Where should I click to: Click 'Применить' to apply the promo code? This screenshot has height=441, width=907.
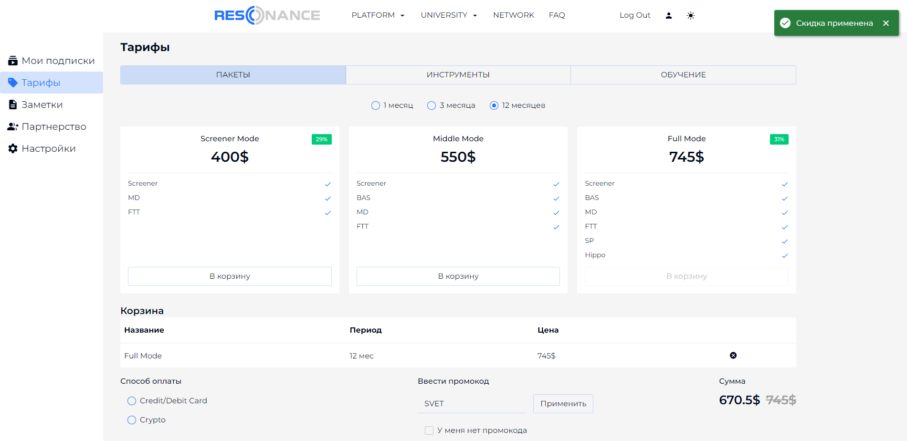(x=563, y=404)
